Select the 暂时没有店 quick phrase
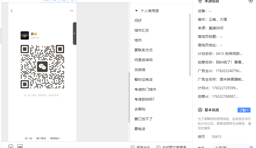Image resolution: width=256 pixels, height=148 pixels. (143, 80)
